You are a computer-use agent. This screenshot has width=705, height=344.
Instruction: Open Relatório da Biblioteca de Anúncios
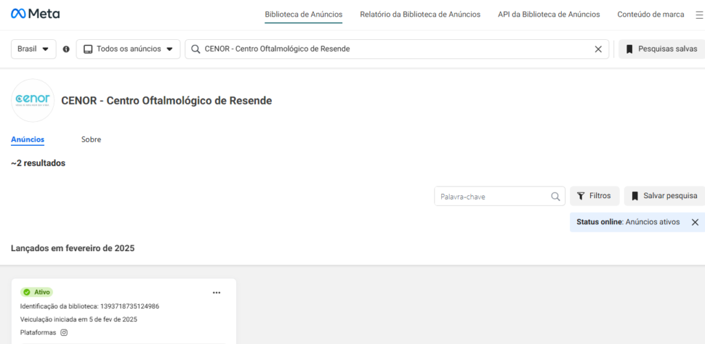420,14
